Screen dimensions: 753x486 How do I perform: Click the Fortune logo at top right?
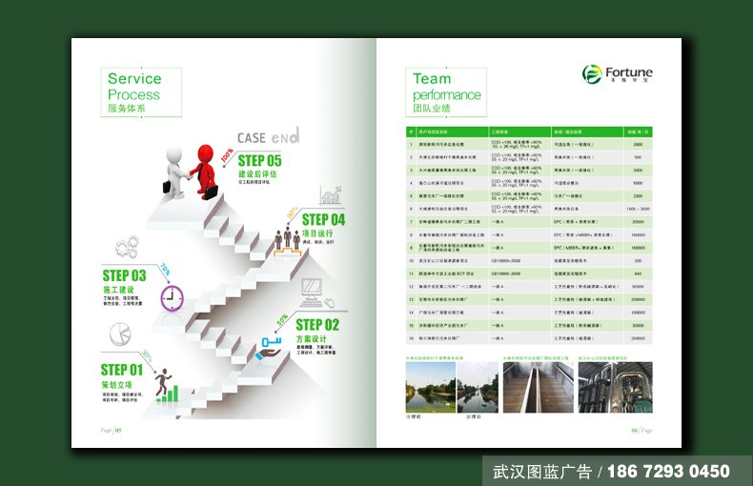pyautogui.click(x=618, y=73)
